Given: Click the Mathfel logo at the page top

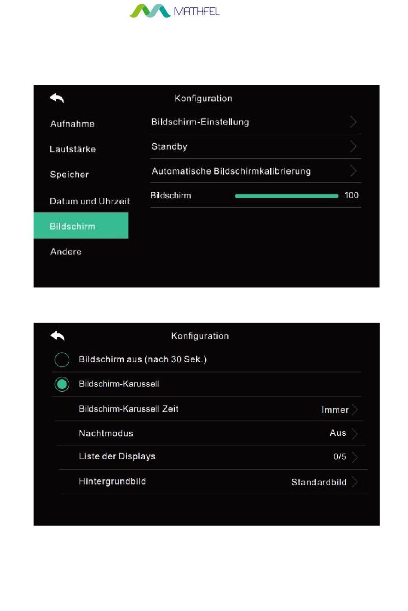Looking at the screenshot, I should (174, 11).
